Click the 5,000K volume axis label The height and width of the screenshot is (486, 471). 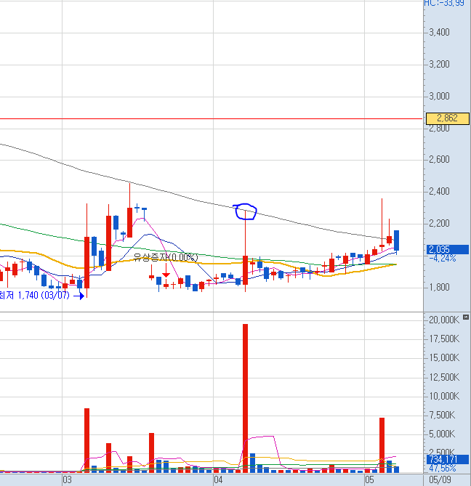point(442,434)
